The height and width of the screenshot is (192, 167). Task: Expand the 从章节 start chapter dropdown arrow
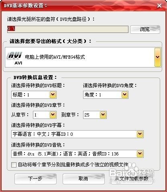[53, 115]
